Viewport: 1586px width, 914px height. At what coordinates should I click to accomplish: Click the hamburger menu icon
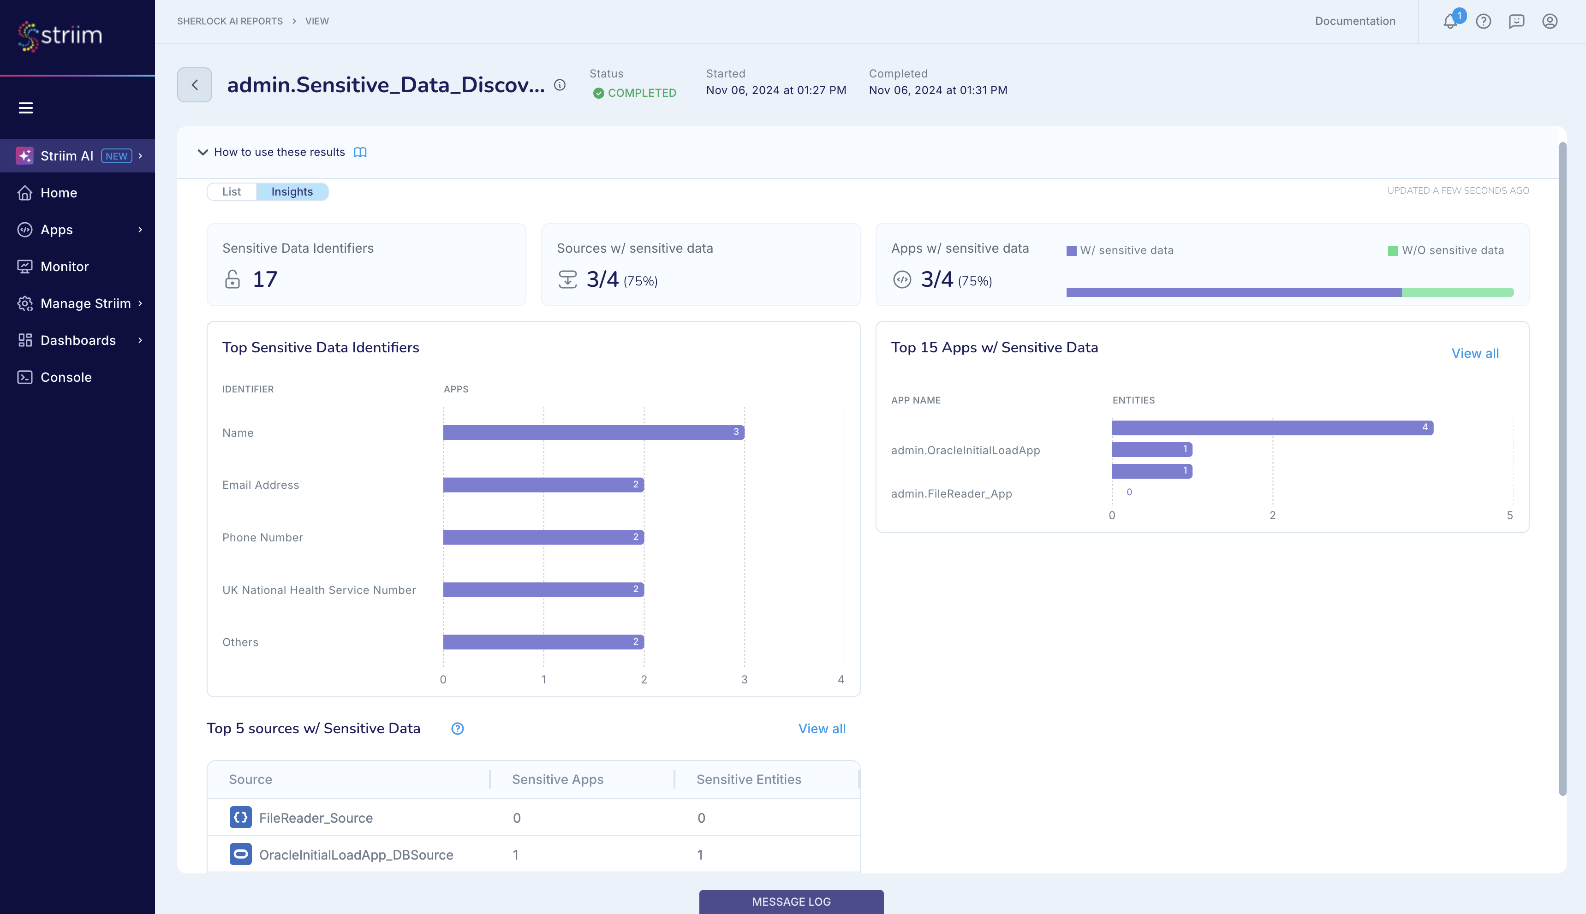[x=26, y=108]
